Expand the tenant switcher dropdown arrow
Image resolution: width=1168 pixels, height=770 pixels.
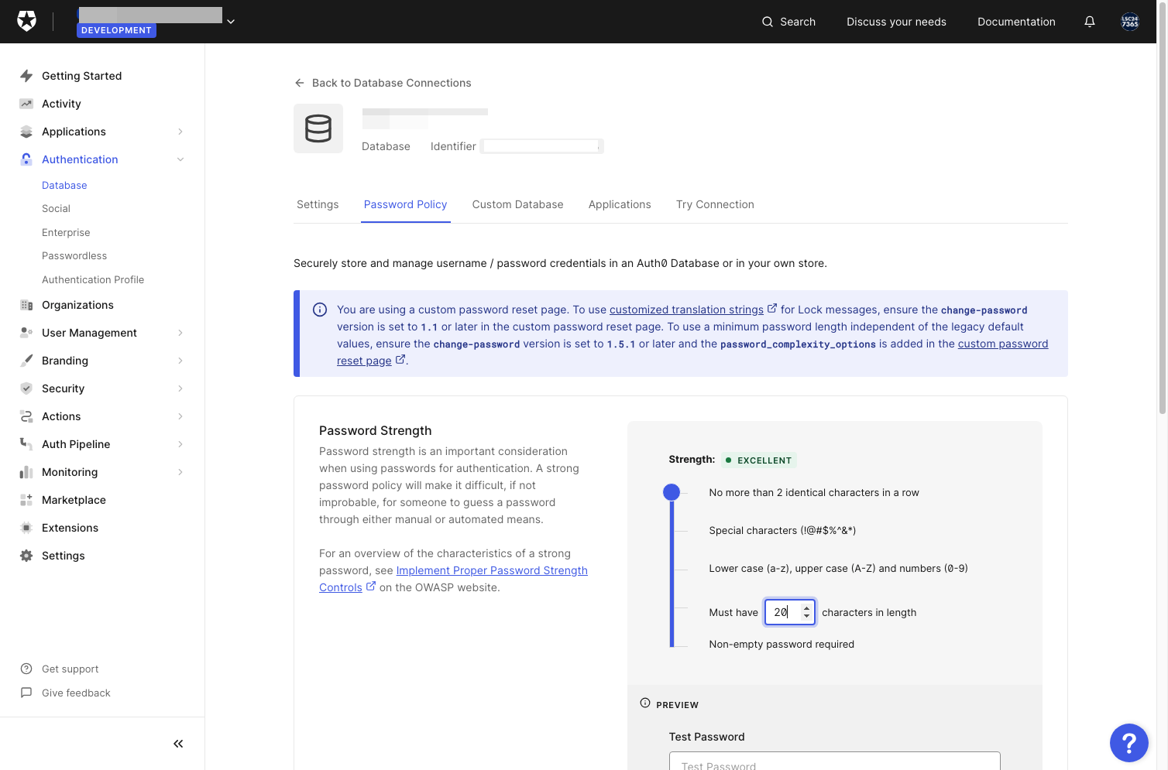[x=231, y=22]
